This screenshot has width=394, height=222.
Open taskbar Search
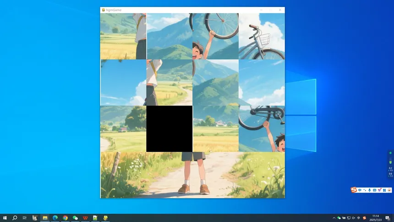coord(15,218)
